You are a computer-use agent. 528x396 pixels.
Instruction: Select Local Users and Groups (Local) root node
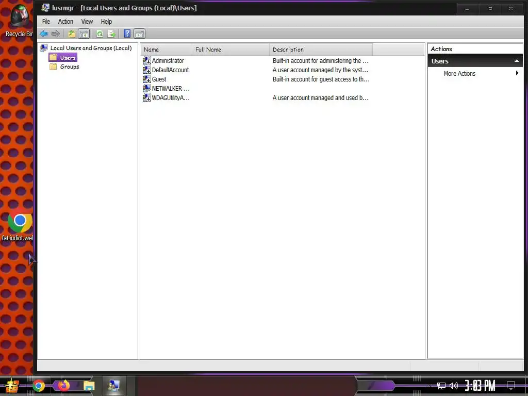coord(91,48)
